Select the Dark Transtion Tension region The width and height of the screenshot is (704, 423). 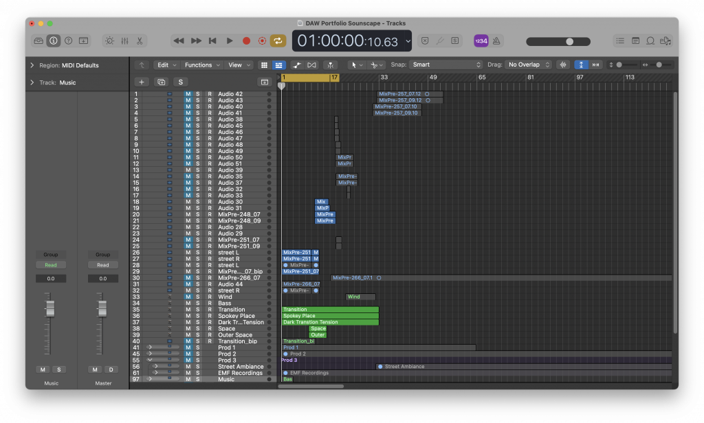click(330, 322)
